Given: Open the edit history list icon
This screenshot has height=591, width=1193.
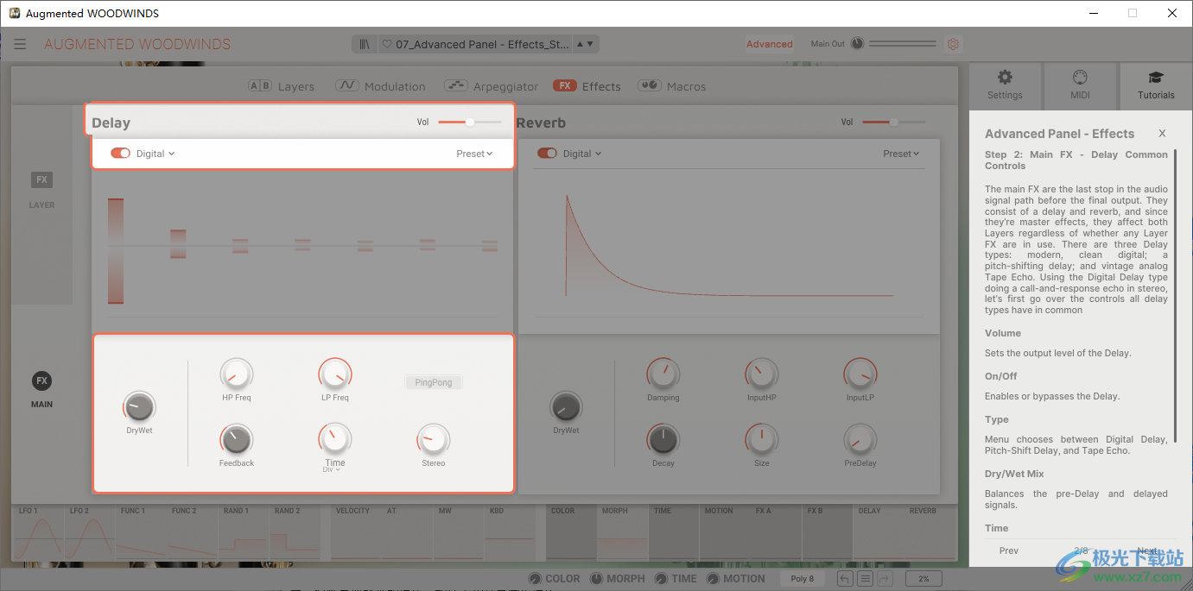Looking at the screenshot, I should pos(864,579).
